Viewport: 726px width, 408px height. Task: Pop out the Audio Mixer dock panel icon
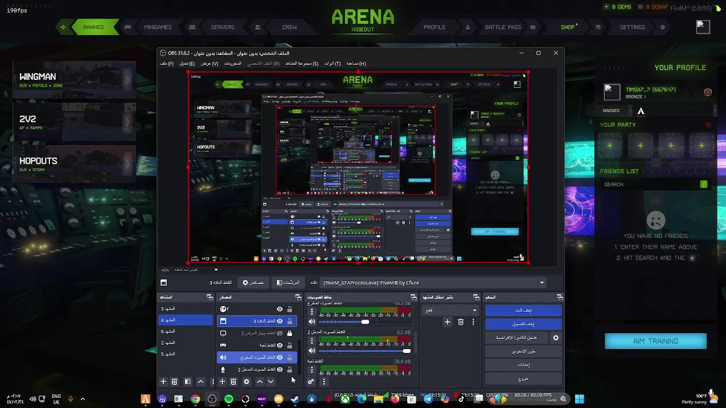413,297
